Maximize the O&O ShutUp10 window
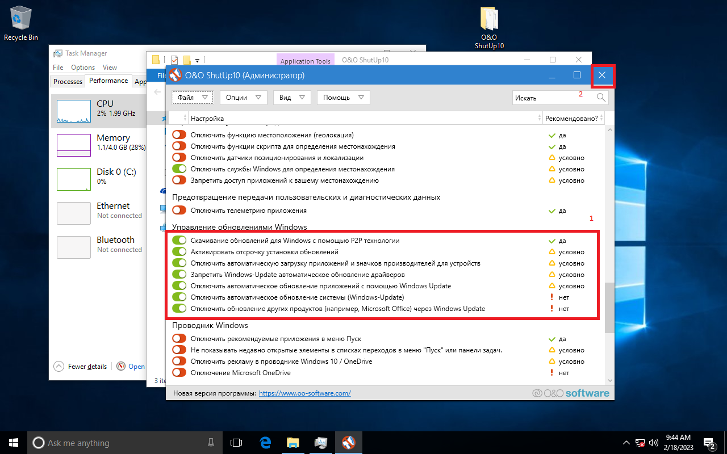The width and height of the screenshot is (727, 454). [x=577, y=75]
